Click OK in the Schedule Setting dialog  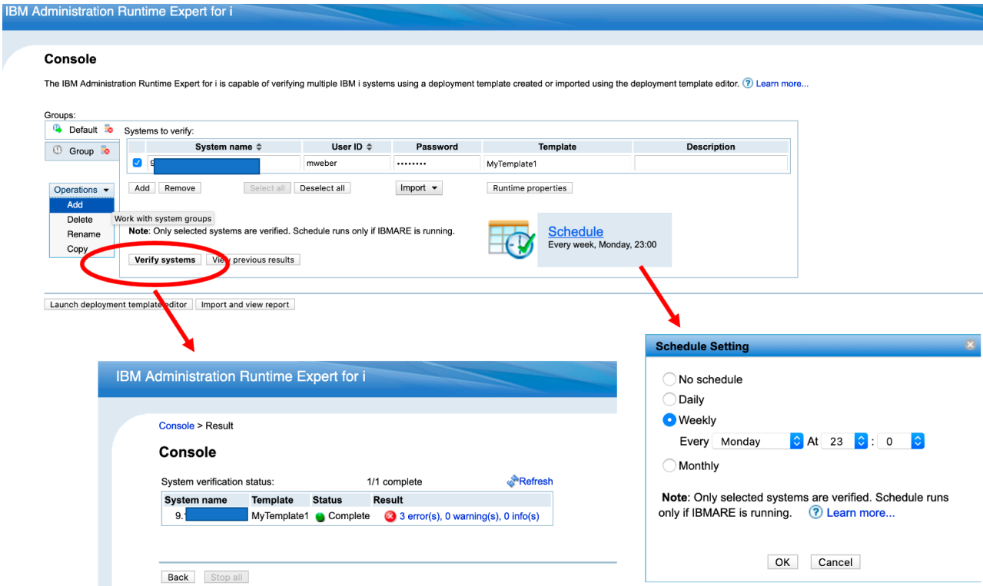tap(782, 561)
